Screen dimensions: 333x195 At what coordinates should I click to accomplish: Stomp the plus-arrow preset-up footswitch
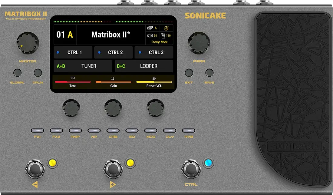pos(113,169)
